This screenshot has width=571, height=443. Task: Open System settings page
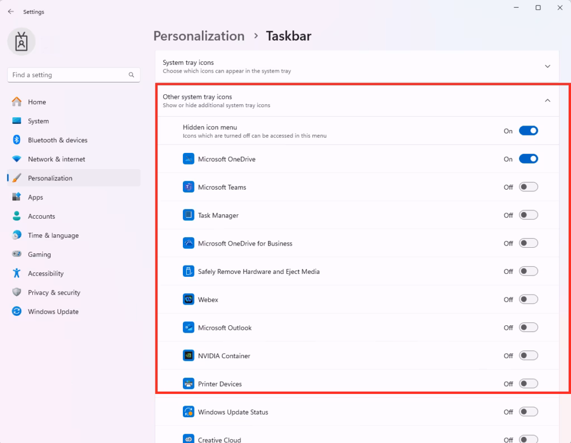pyautogui.click(x=74, y=121)
